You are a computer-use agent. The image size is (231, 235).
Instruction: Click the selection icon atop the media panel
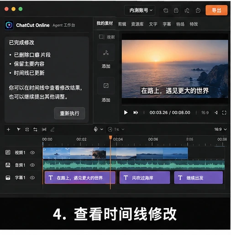101,37
